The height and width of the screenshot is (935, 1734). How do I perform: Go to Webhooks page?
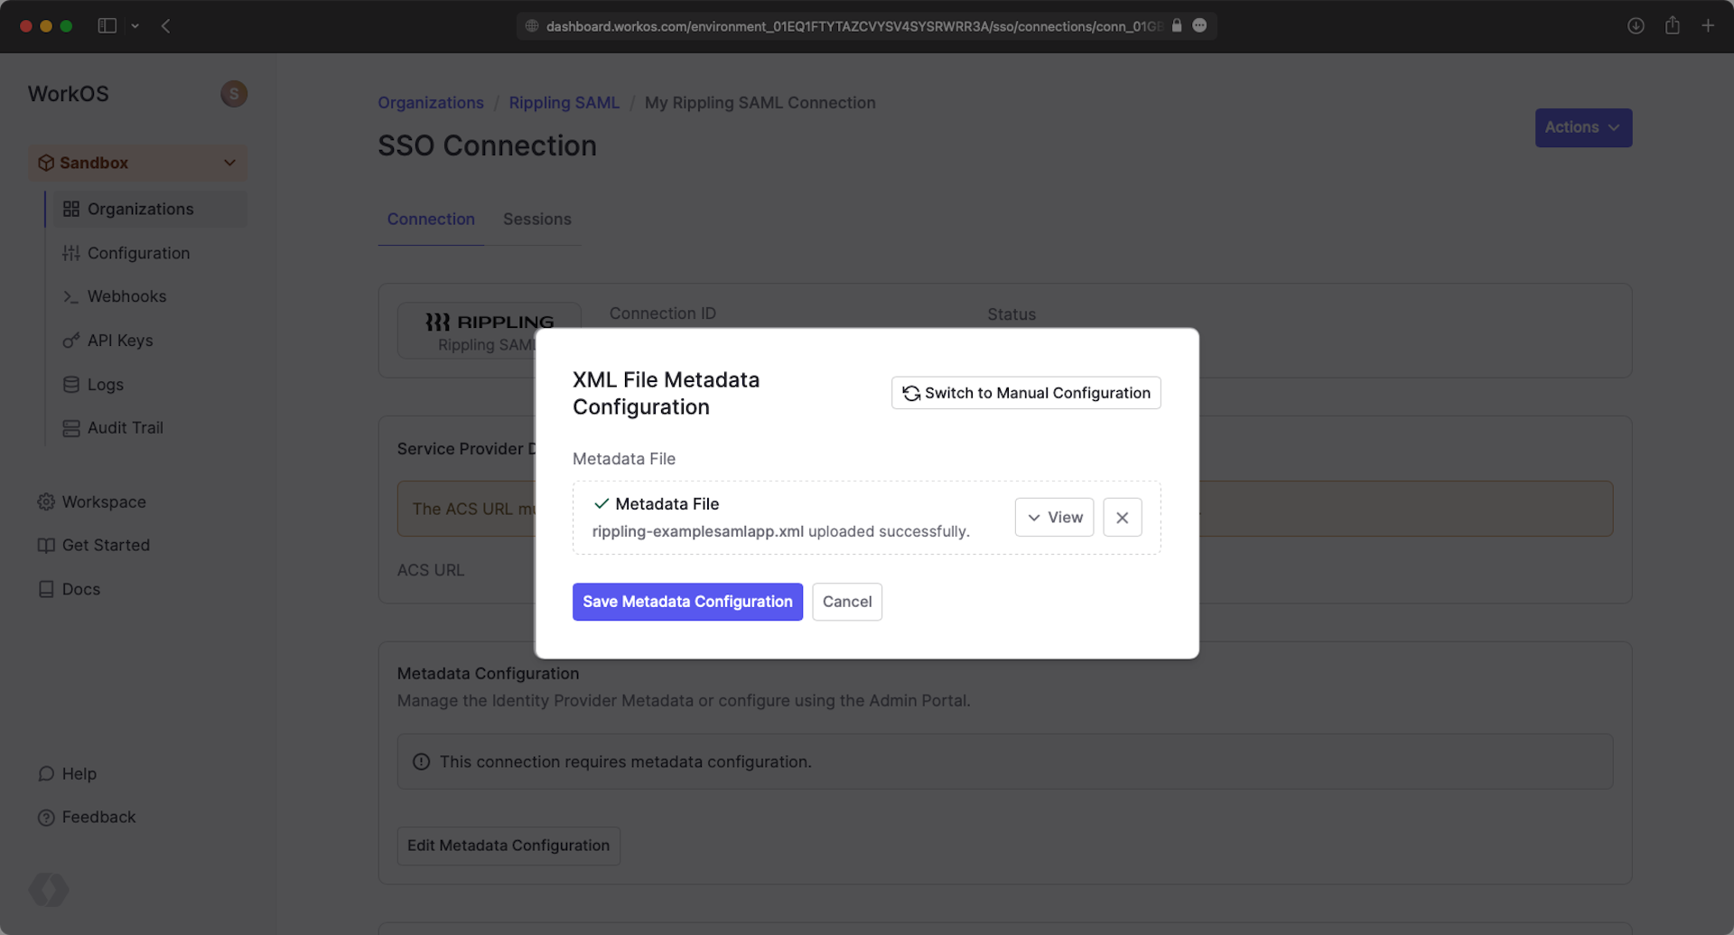(x=126, y=296)
